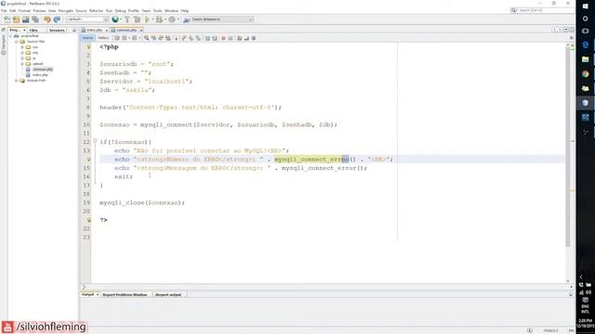Toggle Rectangular Selection in editor toolbar
595x334 pixels.
coord(176,38)
